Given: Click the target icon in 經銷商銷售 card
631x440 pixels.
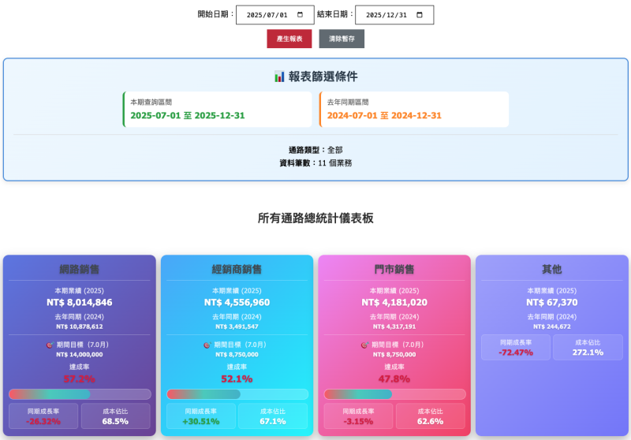Looking at the screenshot, I should click(207, 345).
